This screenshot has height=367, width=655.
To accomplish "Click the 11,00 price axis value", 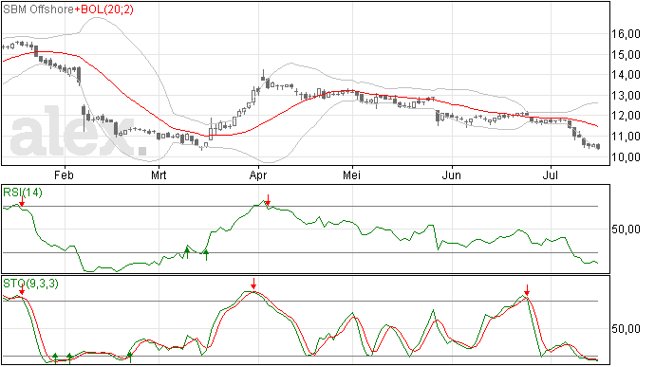I will [626, 137].
